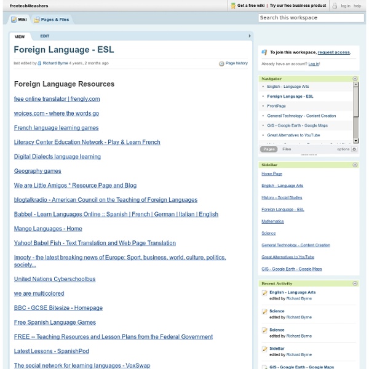Collapse the Navigator panel
The height and width of the screenshot is (369, 369).
(355, 79)
